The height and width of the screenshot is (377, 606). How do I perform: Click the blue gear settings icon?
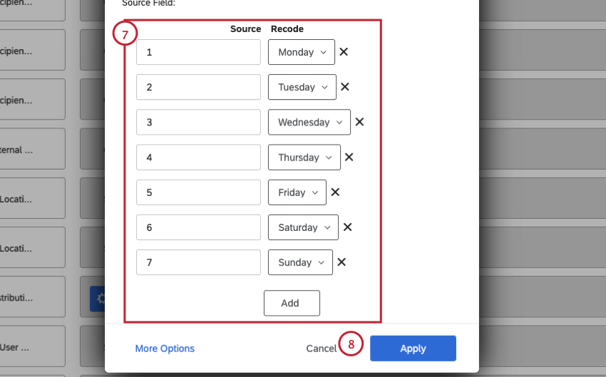pyautogui.click(x=98, y=299)
